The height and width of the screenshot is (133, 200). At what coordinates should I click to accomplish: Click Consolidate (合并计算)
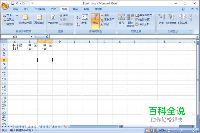coord(142,20)
